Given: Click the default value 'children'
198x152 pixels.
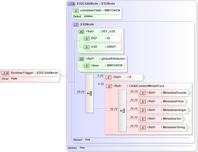Looking at the screenshot, I should pyautogui.click(x=88, y=16).
